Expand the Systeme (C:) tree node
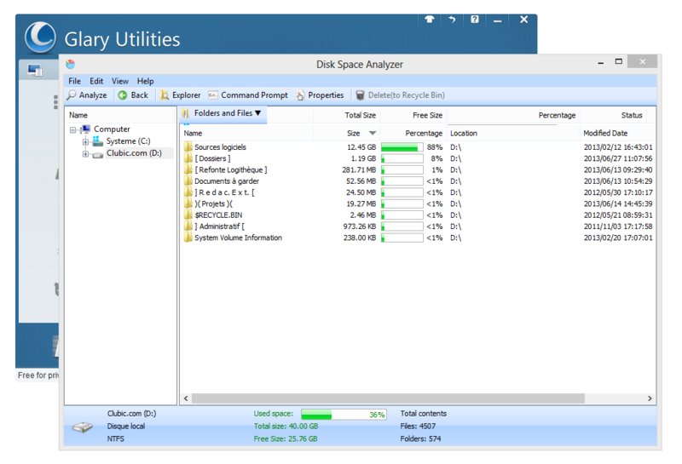The width and height of the screenshot is (682, 464). (x=86, y=141)
